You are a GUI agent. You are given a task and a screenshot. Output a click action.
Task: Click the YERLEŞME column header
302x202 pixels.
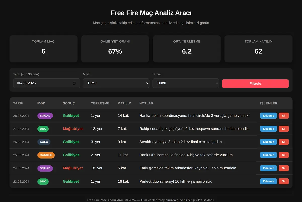point(100,103)
